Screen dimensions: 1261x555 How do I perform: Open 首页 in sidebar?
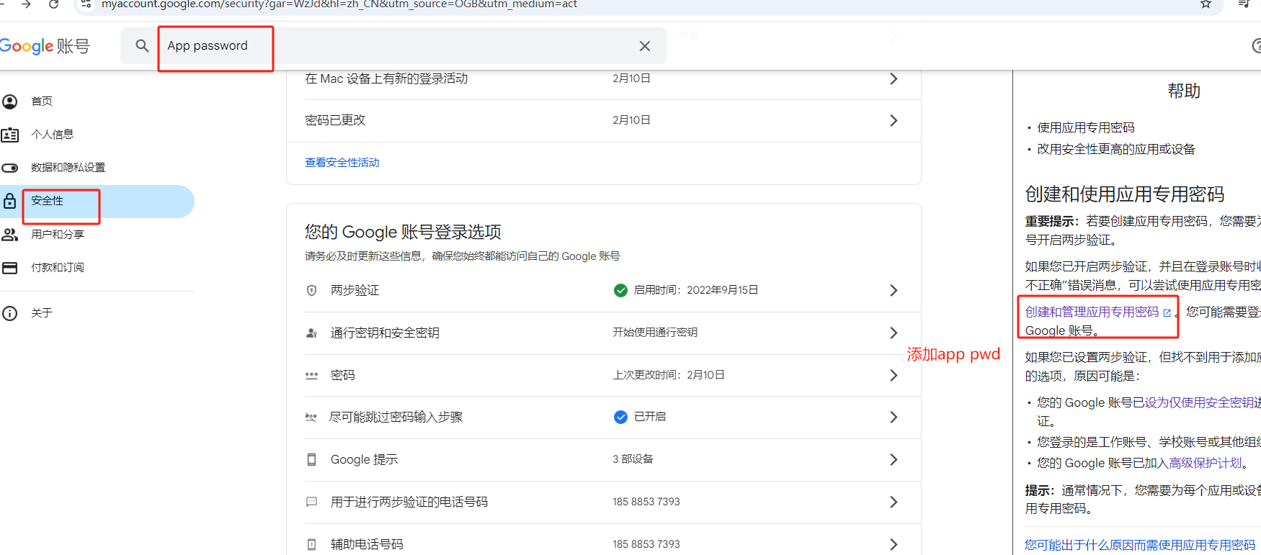[42, 101]
